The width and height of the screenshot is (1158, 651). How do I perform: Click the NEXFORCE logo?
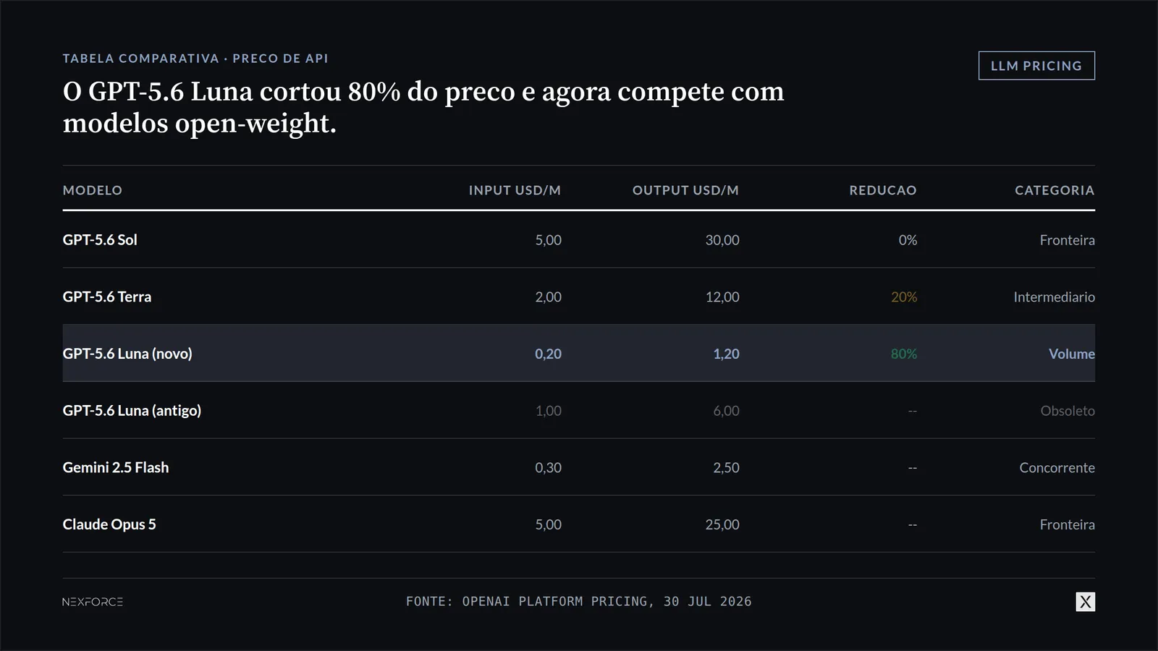(x=93, y=602)
